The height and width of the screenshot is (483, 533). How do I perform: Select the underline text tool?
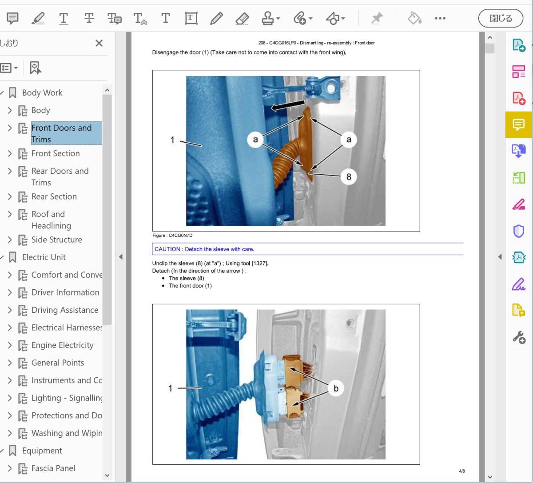tap(64, 18)
